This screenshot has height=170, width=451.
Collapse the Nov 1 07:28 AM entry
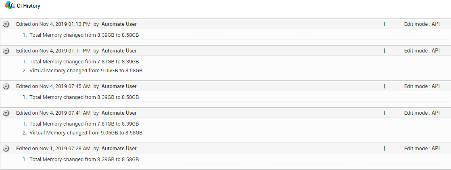(x=6, y=149)
